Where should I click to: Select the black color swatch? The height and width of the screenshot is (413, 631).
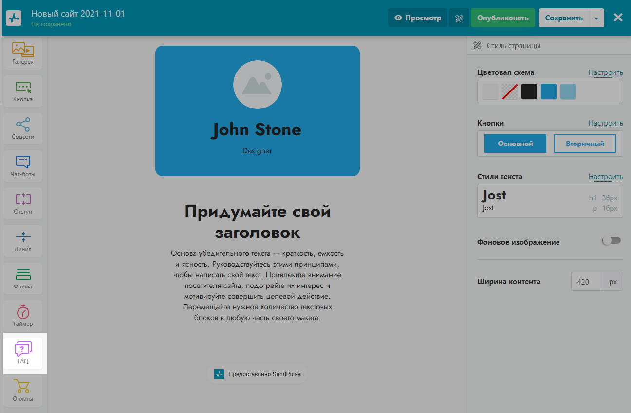pos(529,91)
